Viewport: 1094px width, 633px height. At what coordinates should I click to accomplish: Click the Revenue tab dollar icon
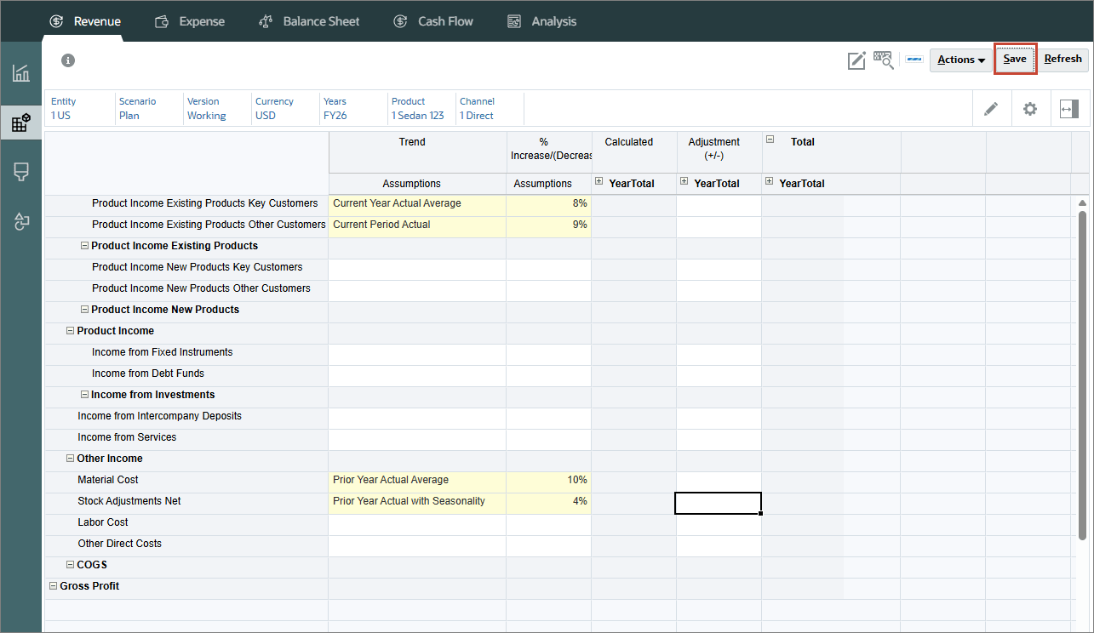(x=56, y=21)
